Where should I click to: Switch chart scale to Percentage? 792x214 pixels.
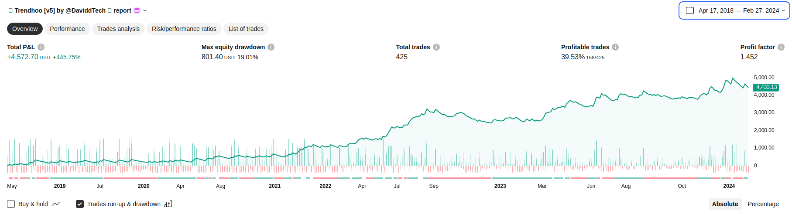click(763, 204)
